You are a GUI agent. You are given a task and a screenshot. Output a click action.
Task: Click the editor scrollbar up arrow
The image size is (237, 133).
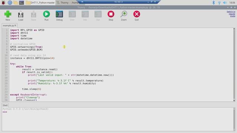[234, 29]
